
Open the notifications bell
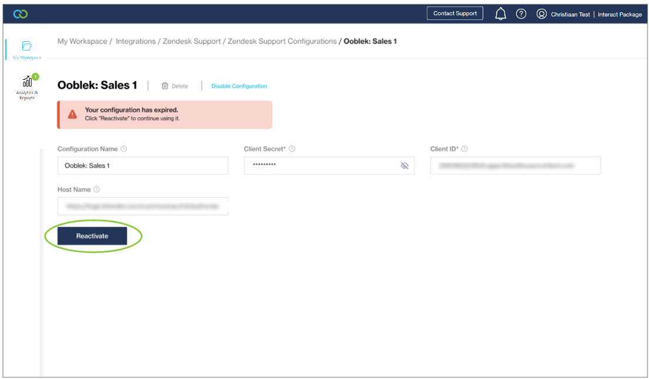click(x=500, y=14)
